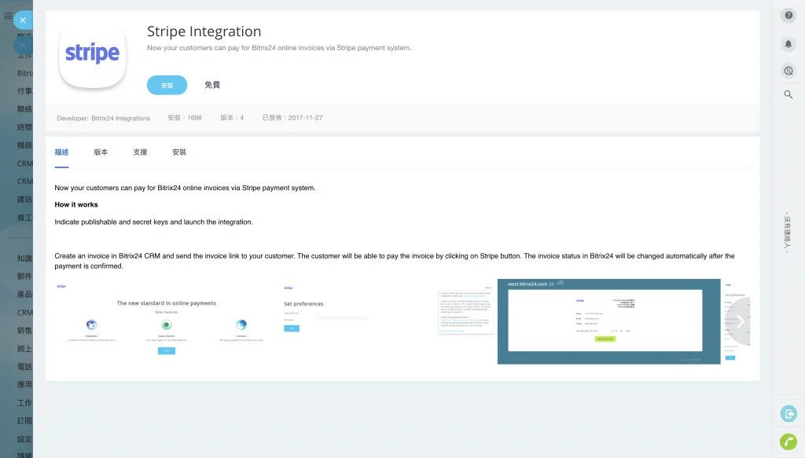Switch to the 版本 tab
This screenshot has height=458, width=805.
(x=101, y=152)
